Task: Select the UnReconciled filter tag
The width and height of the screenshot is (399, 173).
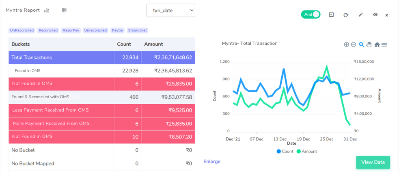Action: pos(22,30)
